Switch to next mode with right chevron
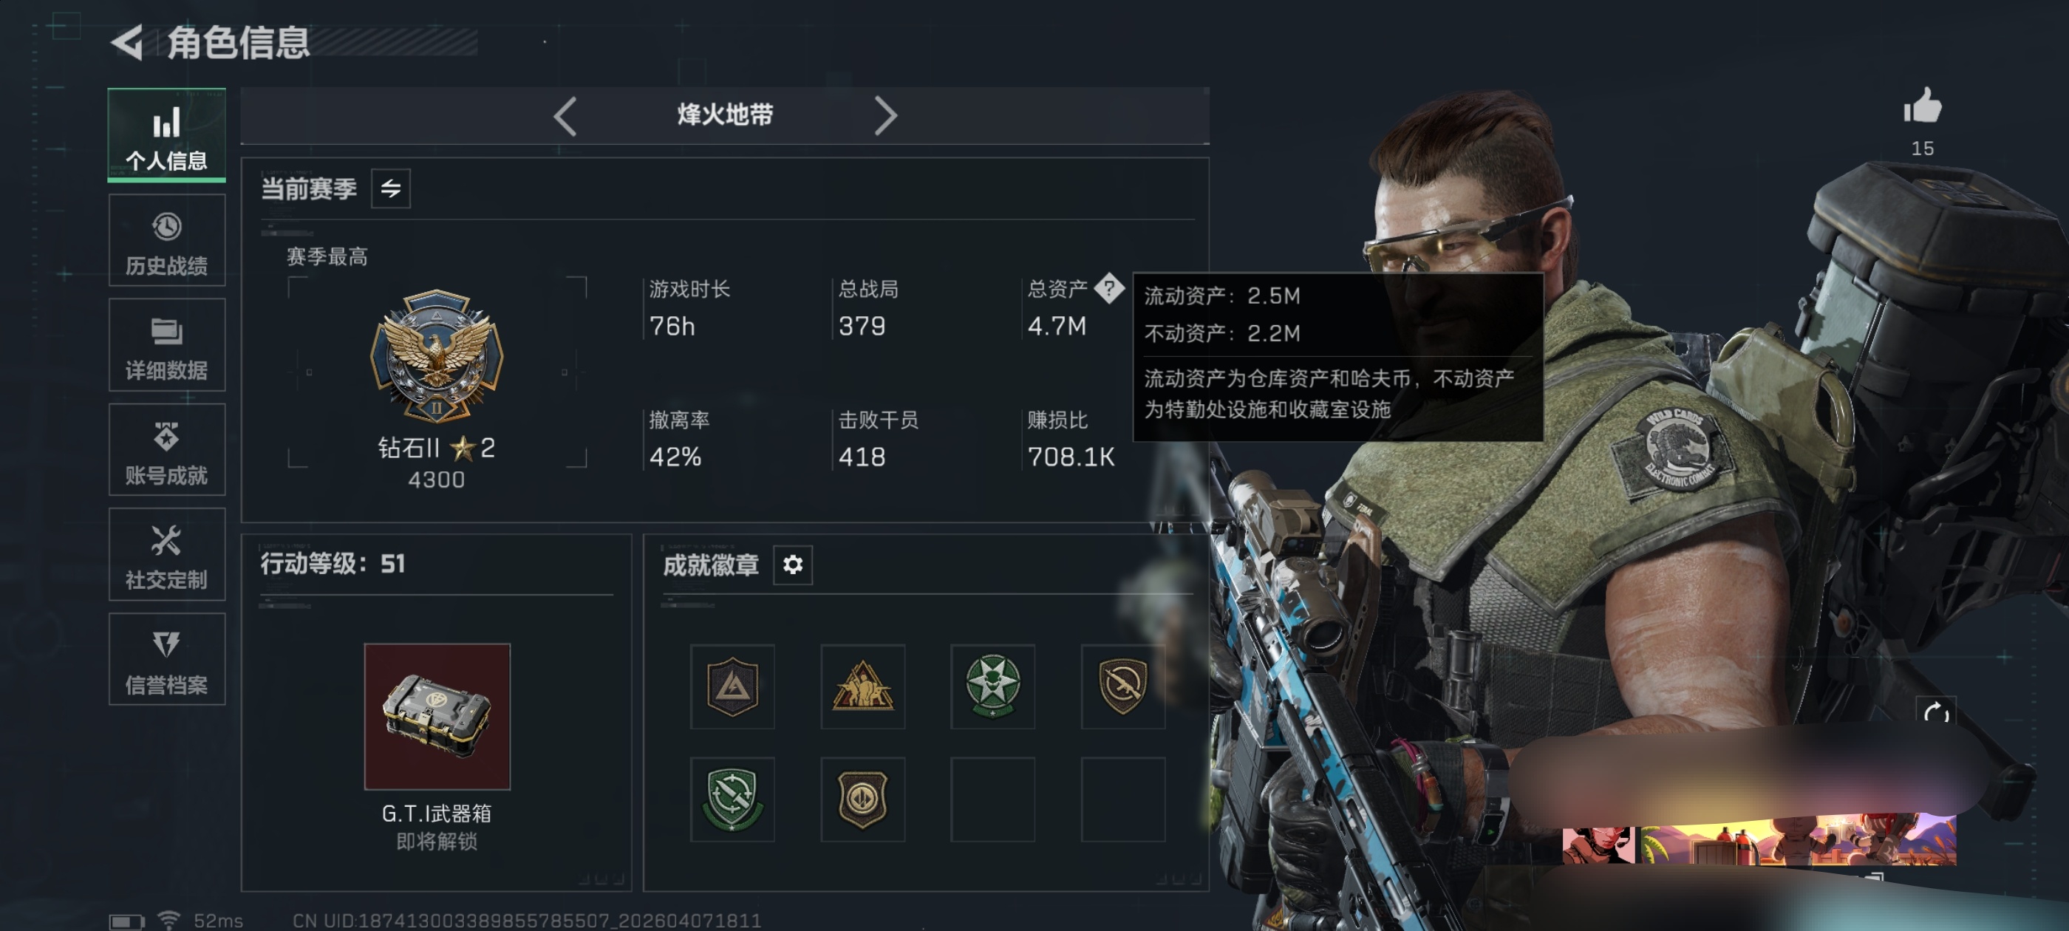This screenshot has width=2069, height=931. tap(885, 116)
